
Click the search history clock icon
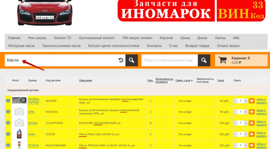(121, 60)
